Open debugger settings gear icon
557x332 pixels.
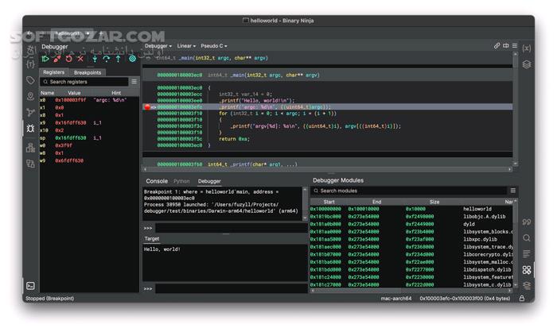[x=132, y=59]
